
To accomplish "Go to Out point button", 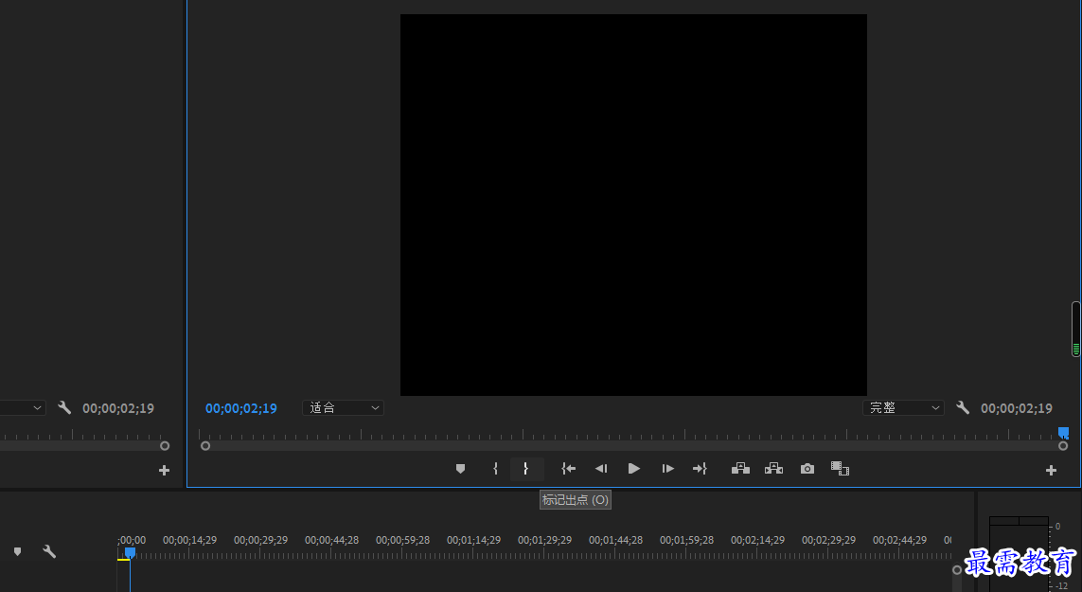I will [x=700, y=469].
